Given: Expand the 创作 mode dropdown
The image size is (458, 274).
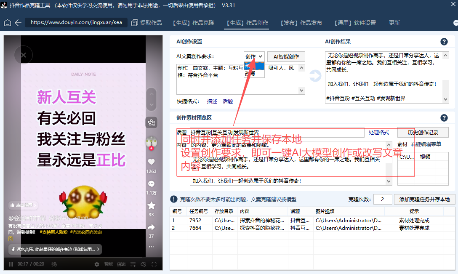Looking at the screenshot, I should point(254,56).
